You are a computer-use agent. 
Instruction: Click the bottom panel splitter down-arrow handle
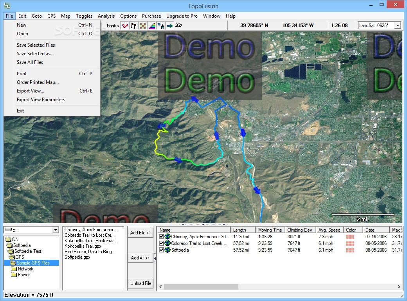(x=203, y=224)
